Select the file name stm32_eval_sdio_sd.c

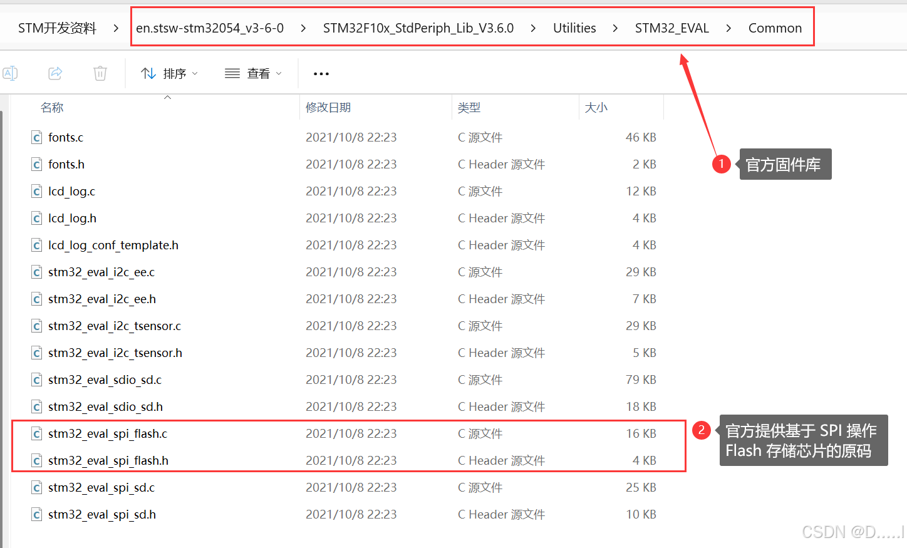pyautogui.click(x=105, y=380)
